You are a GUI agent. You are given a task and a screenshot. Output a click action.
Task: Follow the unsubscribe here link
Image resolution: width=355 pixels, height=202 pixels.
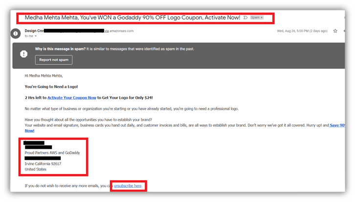tap(128, 186)
